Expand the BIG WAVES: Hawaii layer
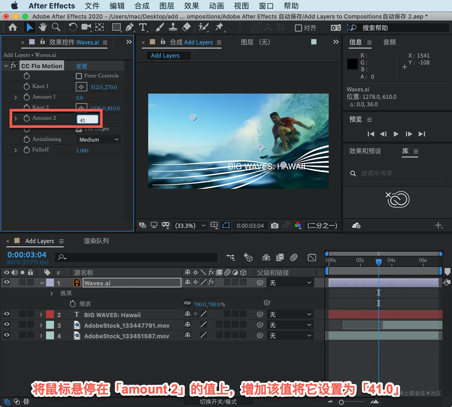 pyautogui.click(x=41, y=315)
